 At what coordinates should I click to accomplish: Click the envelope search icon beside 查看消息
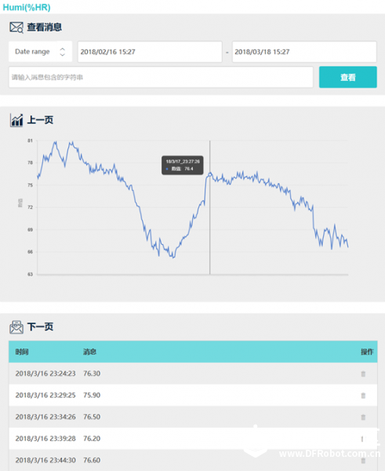point(16,27)
